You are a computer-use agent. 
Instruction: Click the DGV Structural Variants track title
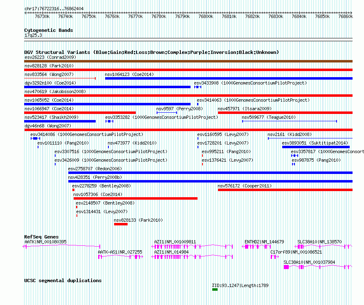click(152, 52)
